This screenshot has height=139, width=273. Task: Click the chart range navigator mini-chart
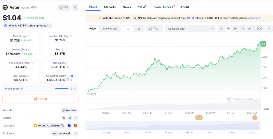[173, 126]
